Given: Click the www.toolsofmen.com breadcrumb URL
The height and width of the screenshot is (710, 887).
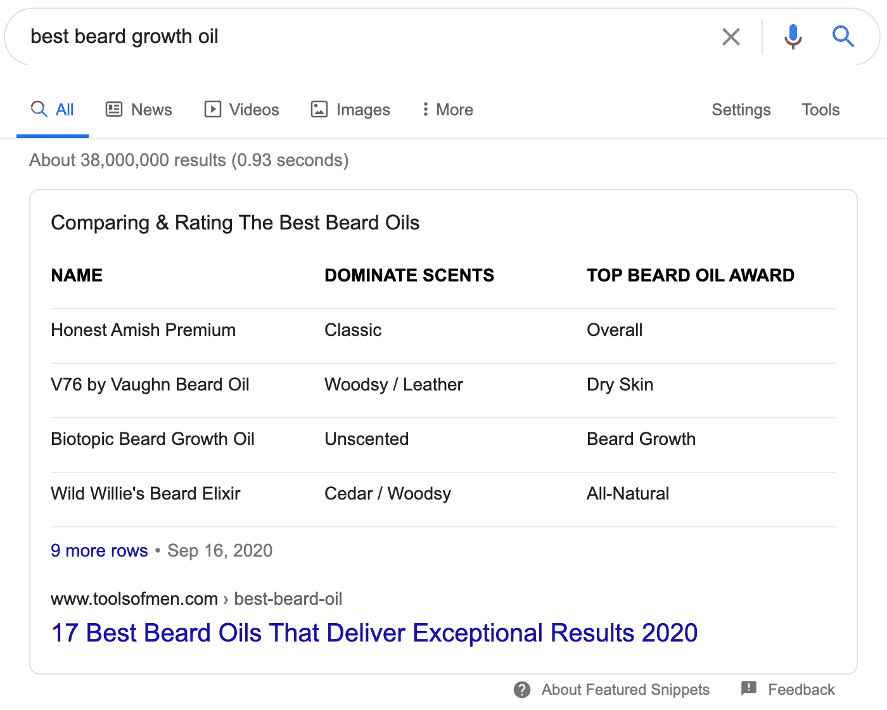Looking at the screenshot, I should pyautogui.click(x=134, y=598).
